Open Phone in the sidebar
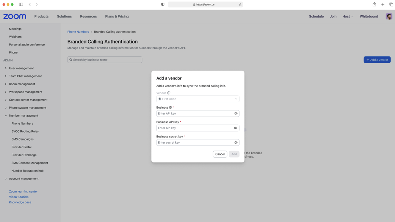 pyautogui.click(x=13, y=53)
